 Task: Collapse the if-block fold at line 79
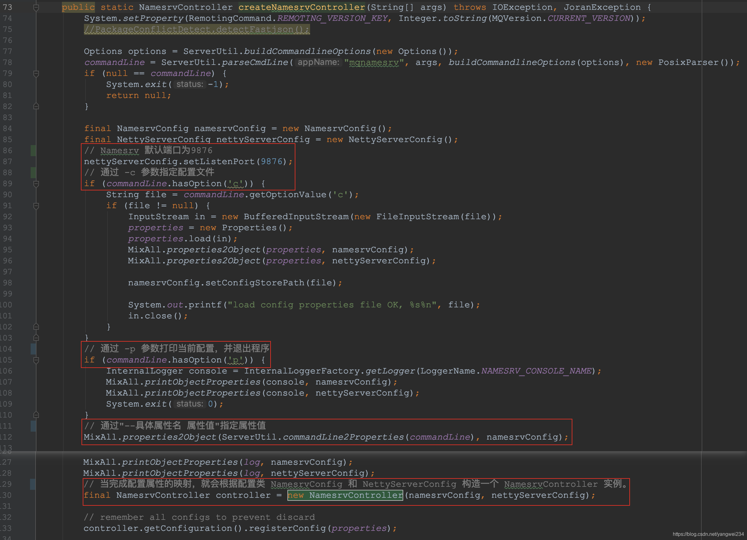point(36,73)
